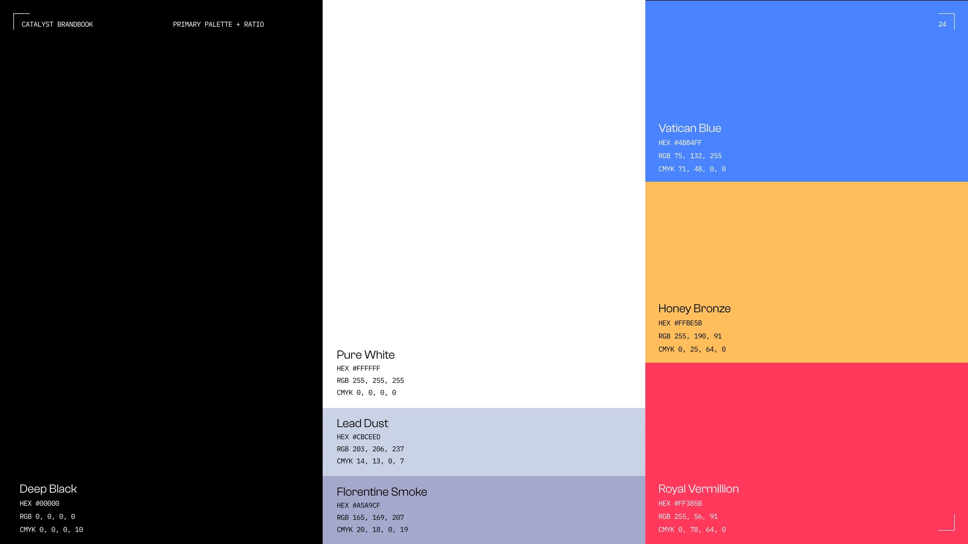Screen dimensions: 968x544
Task: Click the CMYK 0, 78, 64, 0 value
Action: click(x=692, y=530)
